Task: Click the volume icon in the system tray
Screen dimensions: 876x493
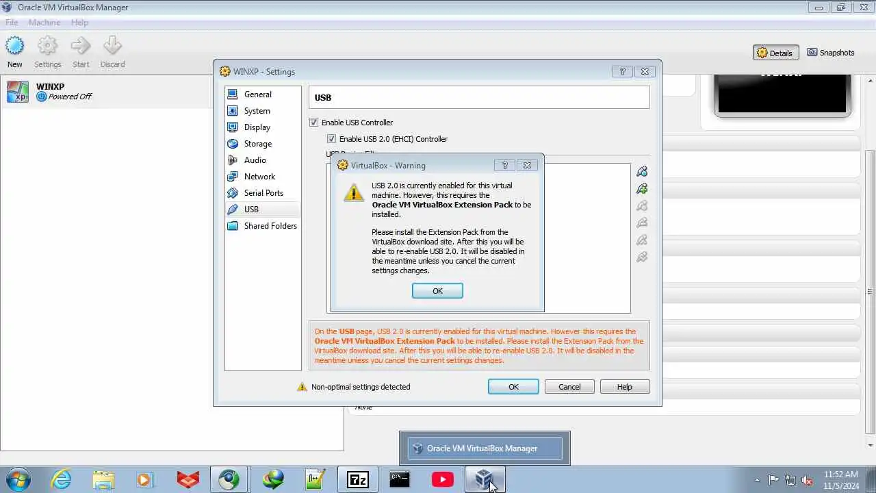Action: [808, 480]
